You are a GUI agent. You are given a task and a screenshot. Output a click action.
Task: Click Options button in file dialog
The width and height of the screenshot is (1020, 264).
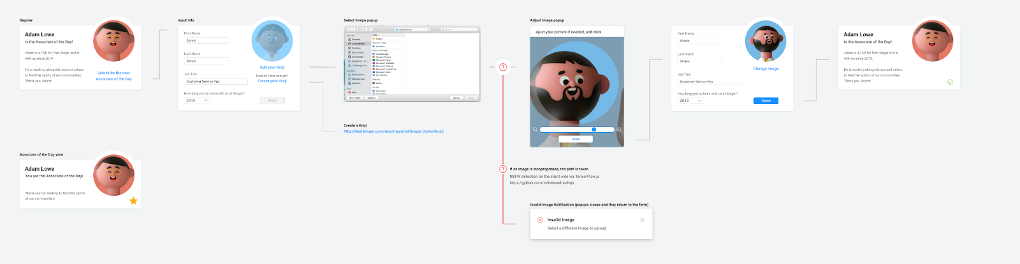371,98
